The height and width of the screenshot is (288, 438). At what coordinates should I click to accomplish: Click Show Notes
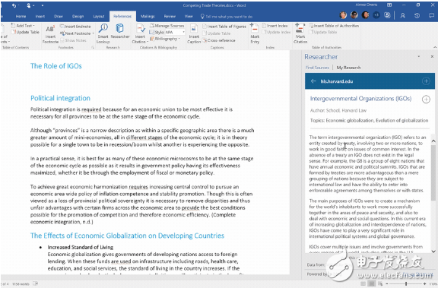(74, 40)
